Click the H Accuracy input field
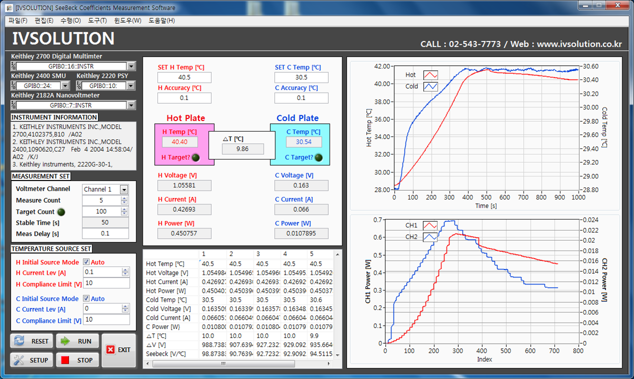Screen dimensions: 634x379 tap(184, 98)
